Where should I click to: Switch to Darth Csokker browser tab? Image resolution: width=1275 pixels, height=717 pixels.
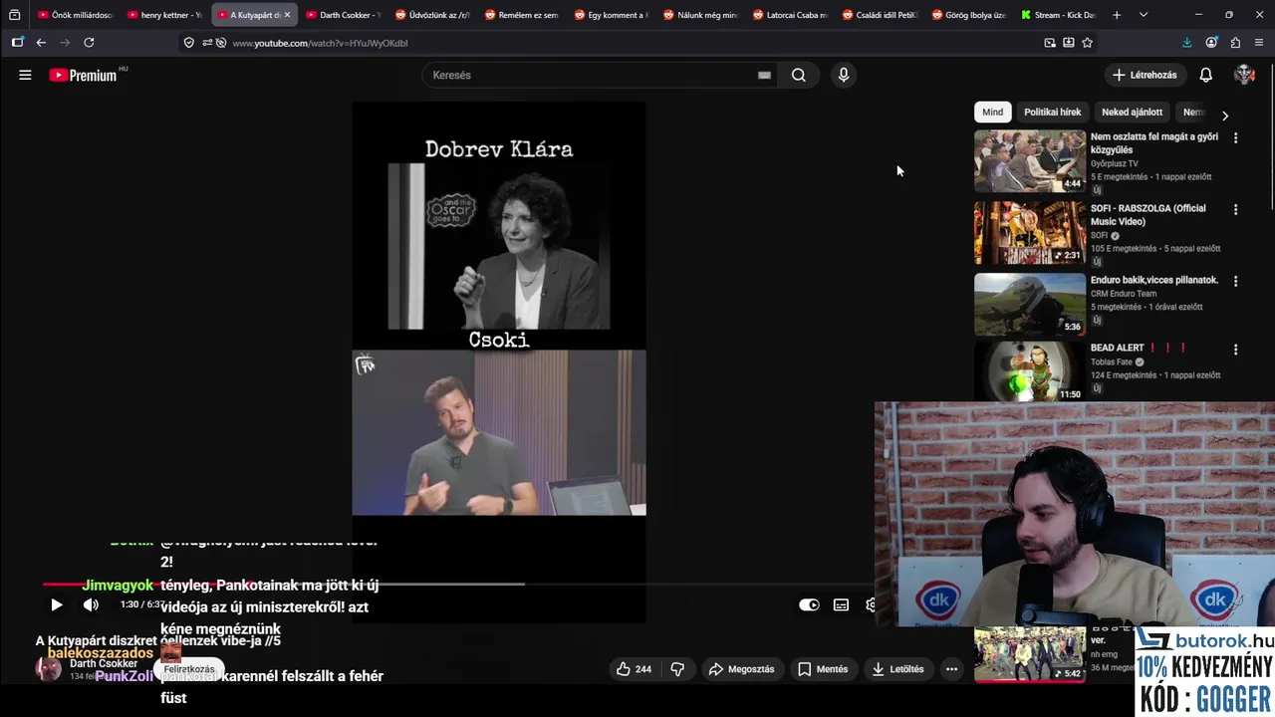(342, 15)
